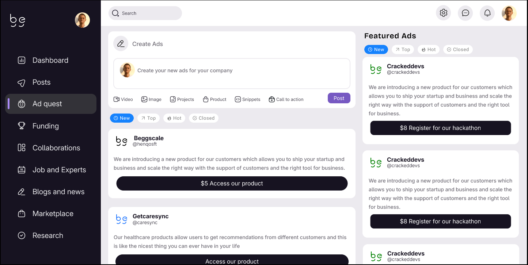
Task: Click the pencil icon beside Create Ads
Action: 121,43
